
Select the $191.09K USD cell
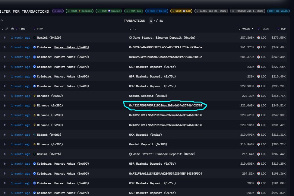click(278, 183)
